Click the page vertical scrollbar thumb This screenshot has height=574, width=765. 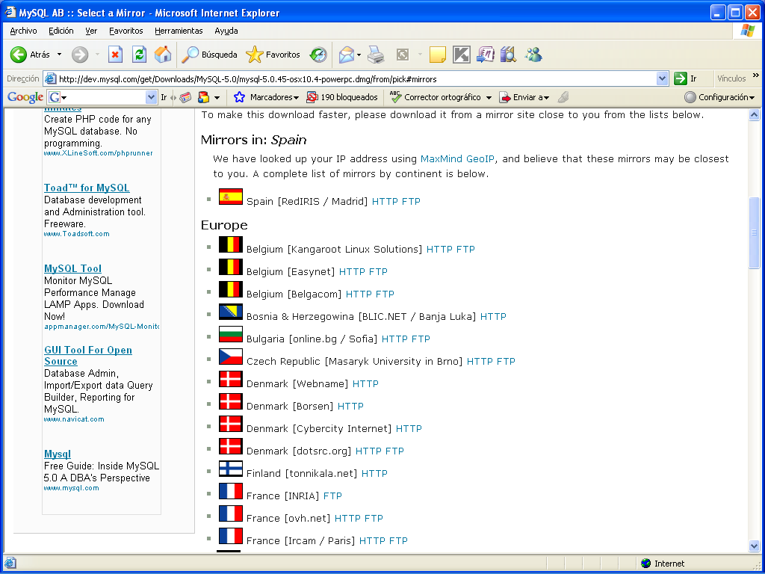coord(754,232)
